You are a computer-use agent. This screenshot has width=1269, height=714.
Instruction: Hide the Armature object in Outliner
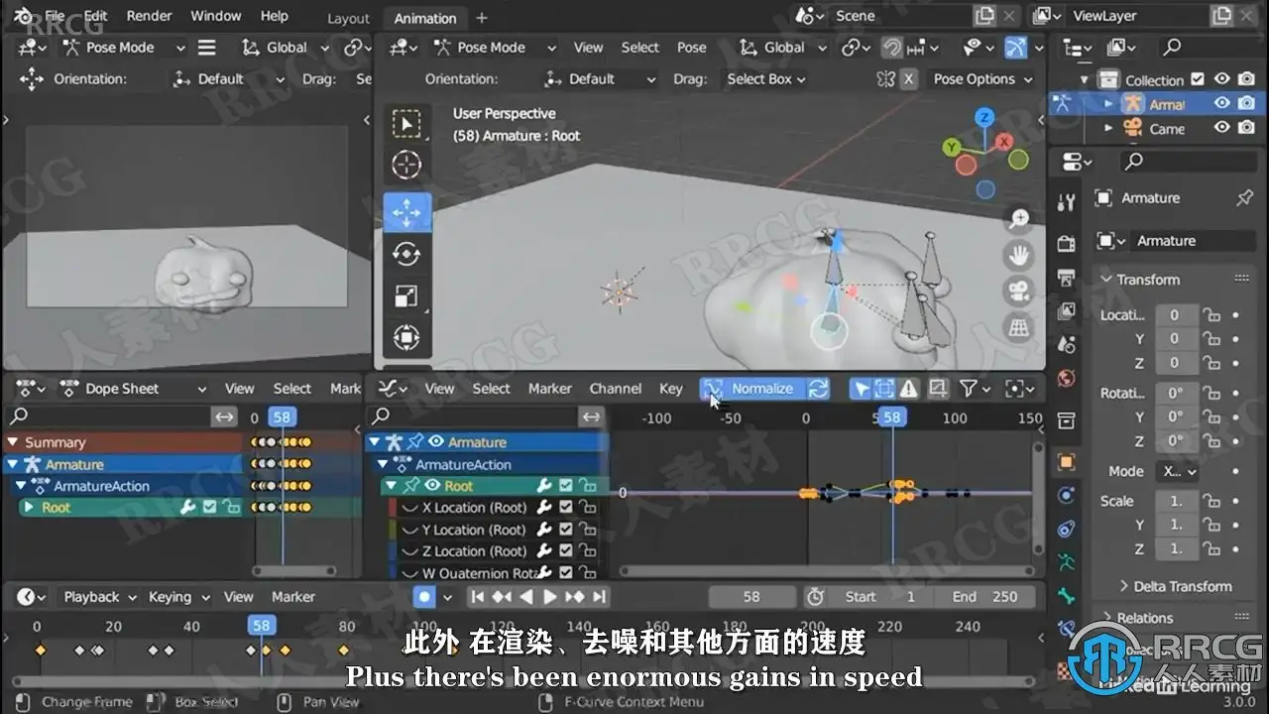(x=1222, y=103)
